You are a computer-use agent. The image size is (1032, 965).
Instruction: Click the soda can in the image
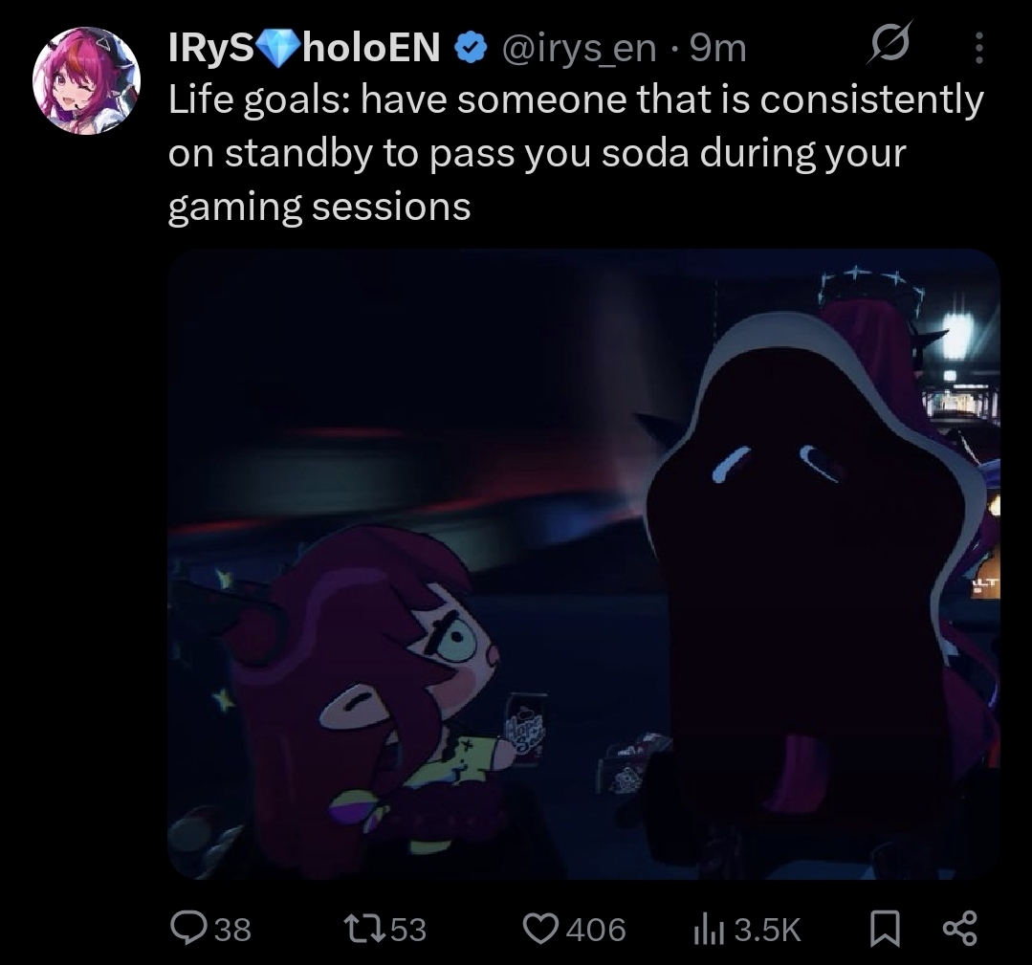526,730
